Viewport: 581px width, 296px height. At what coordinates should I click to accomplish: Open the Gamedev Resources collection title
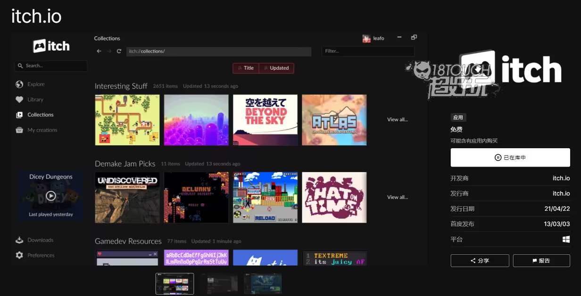[x=128, y=241]
